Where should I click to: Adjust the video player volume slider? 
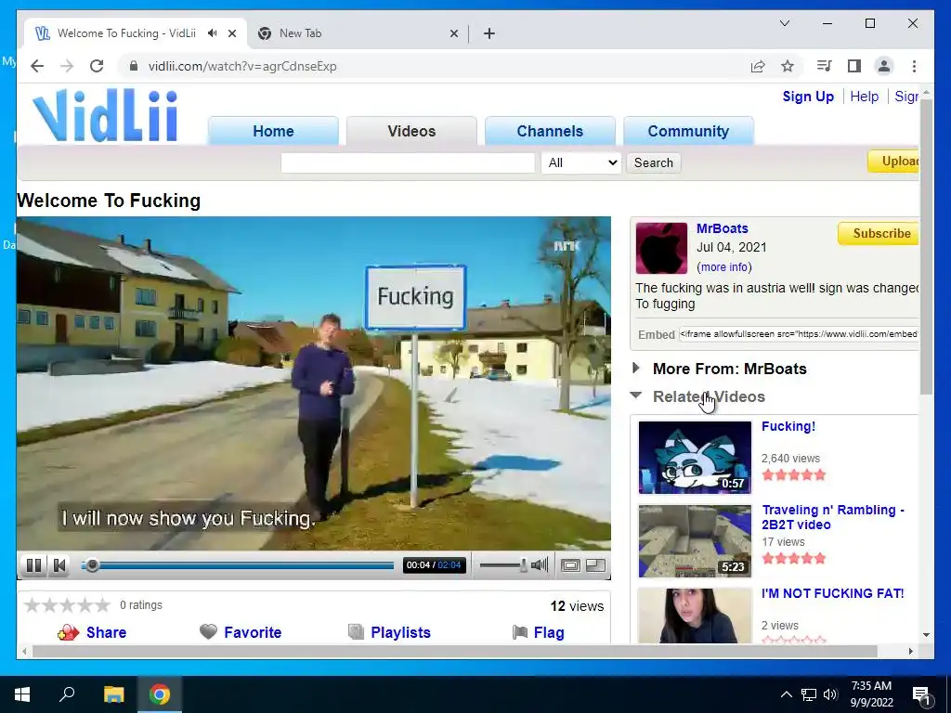coord(503,565)
